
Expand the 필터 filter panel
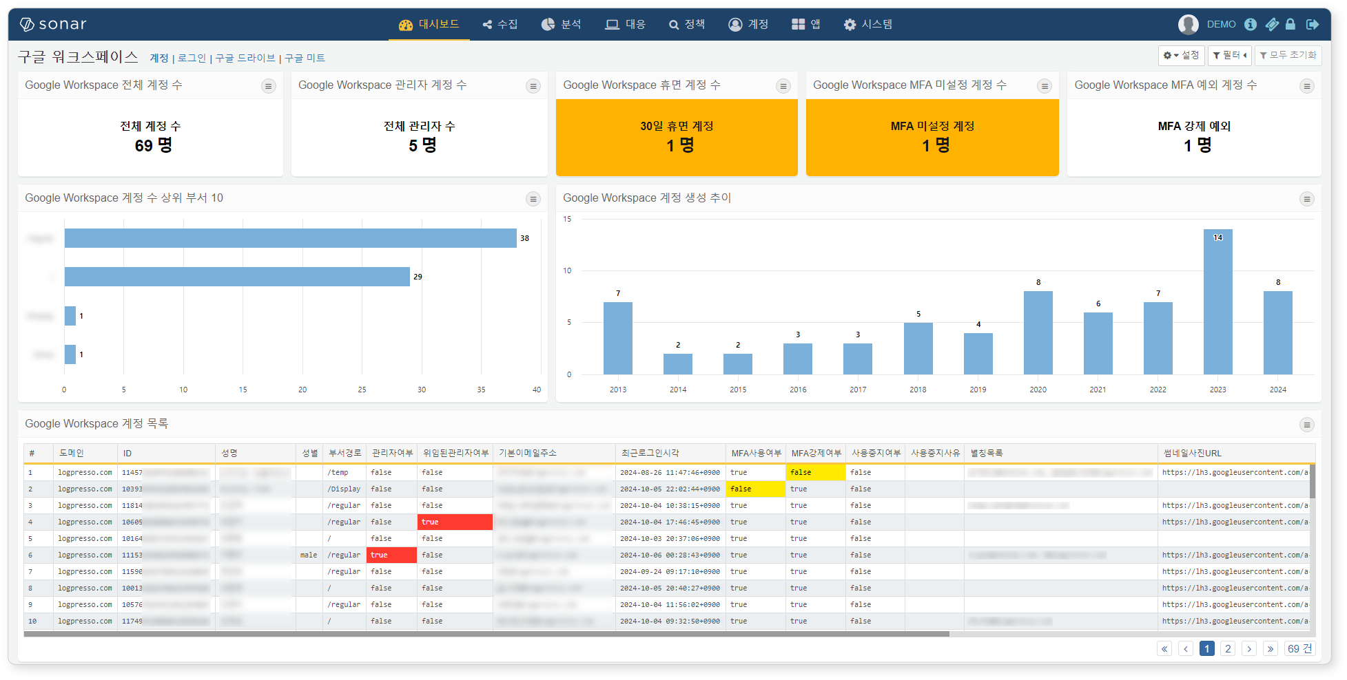coord(1229,55)
